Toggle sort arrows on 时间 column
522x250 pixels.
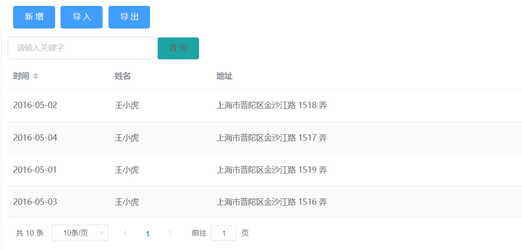click(36, 76)
